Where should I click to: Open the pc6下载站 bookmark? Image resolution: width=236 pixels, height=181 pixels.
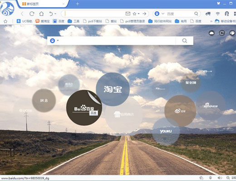click(x=93, y=21)
